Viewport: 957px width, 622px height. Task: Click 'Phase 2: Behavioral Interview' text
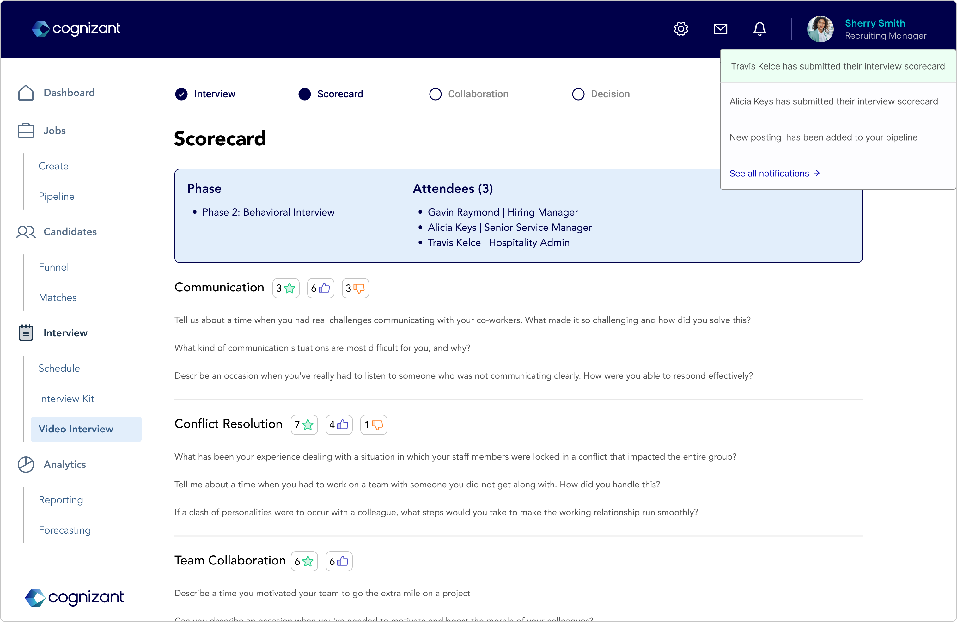[268, 212]
